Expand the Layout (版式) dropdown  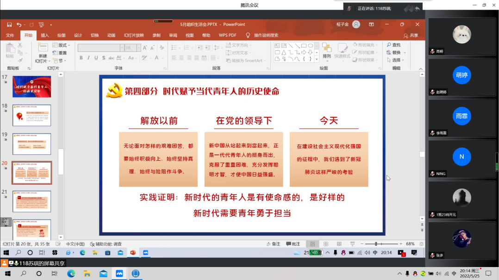(62, 45)
